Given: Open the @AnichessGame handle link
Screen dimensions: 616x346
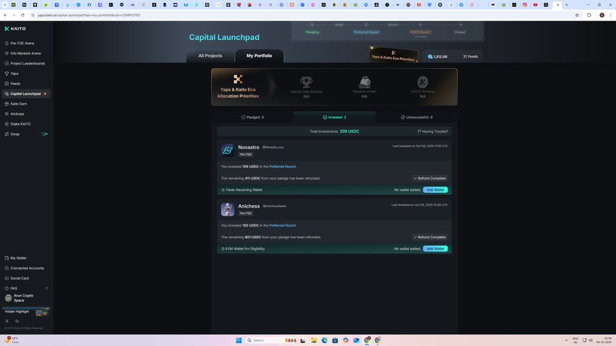Looking at the screenshot, I should [x=275, y=206].
